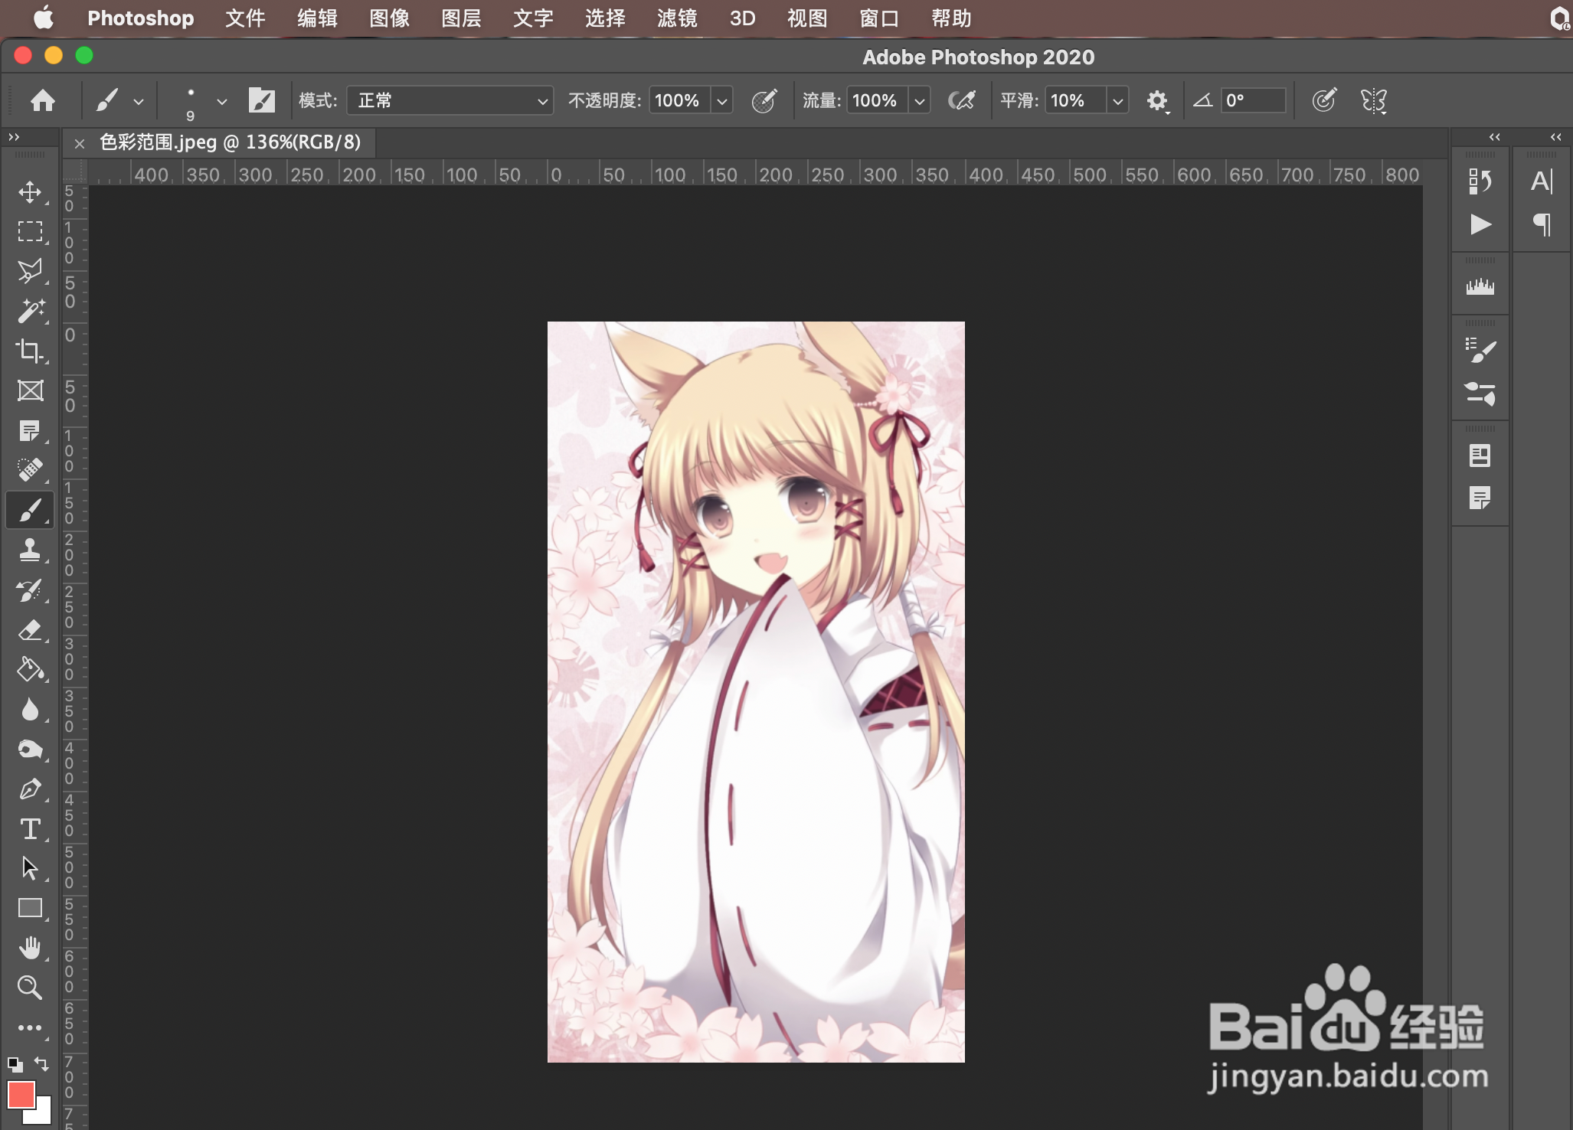This screenshot has height=1130, width=1573.
Task: Select the Crop tool
Action: click(30, 351)
